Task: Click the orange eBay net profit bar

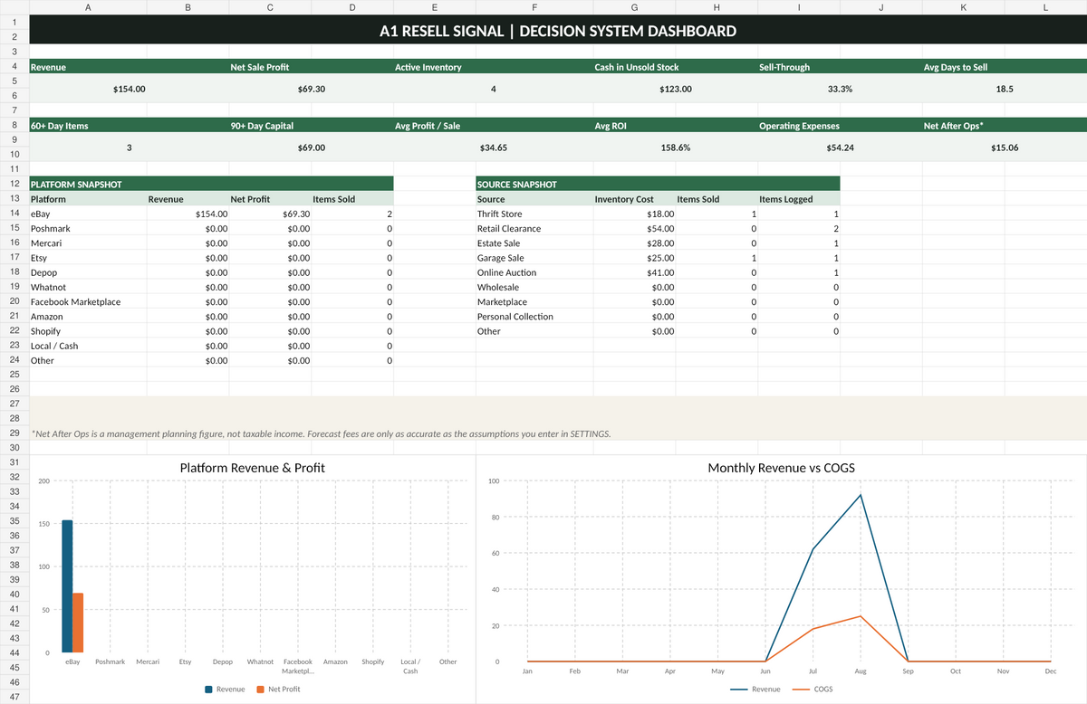Action: pyautogui.click(x=78, y=623)
